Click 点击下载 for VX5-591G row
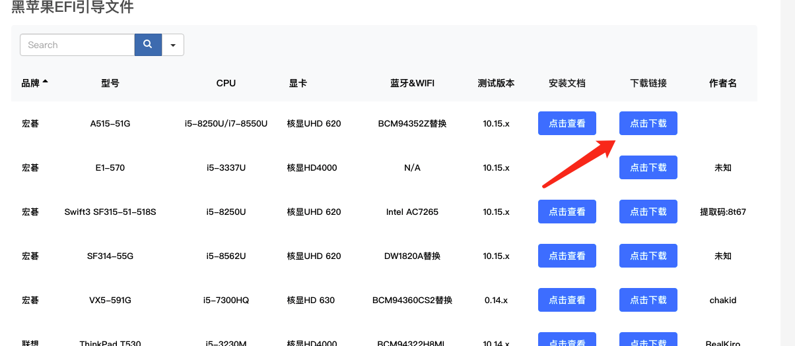 pyautogui.click(x=648, y=300)
